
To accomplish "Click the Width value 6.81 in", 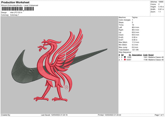I will [x=161, y=9].
